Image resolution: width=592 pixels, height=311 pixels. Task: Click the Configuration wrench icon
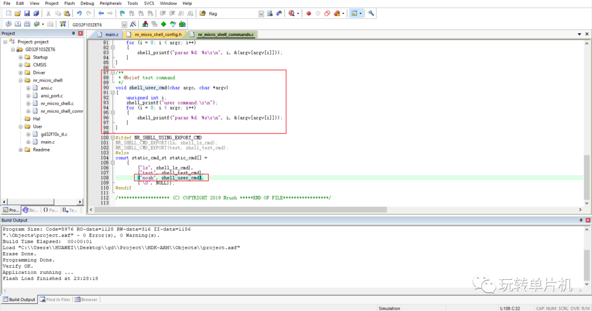coord(371,13)
